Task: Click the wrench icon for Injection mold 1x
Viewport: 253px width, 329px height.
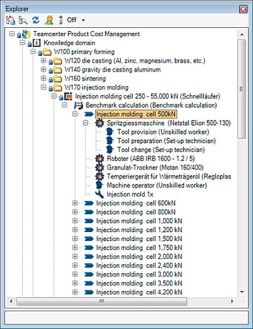Action: [99, 194]
